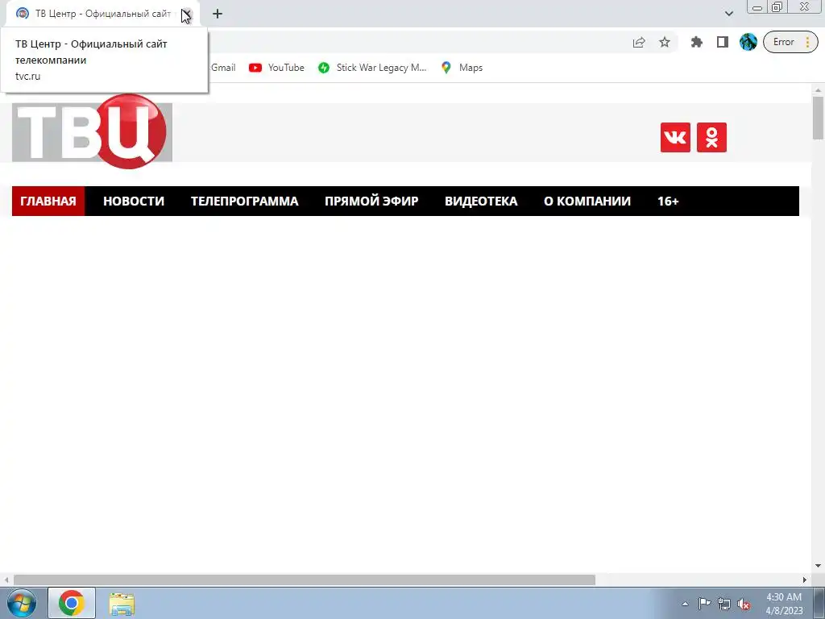Image resolution: width=825 pixels, height=619 pixels.
Task: Open the Extensions puzzle icon
Action: click(x=697, y=42)
